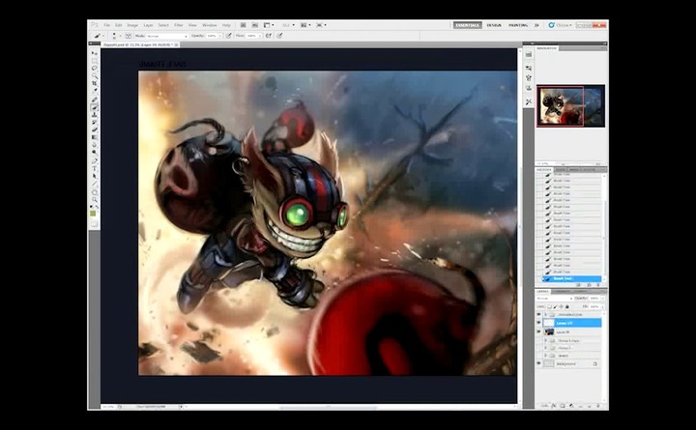The width and height of the screenshot is (696, 430).
Task: Open the Window menu
Action: click(210, 25)
